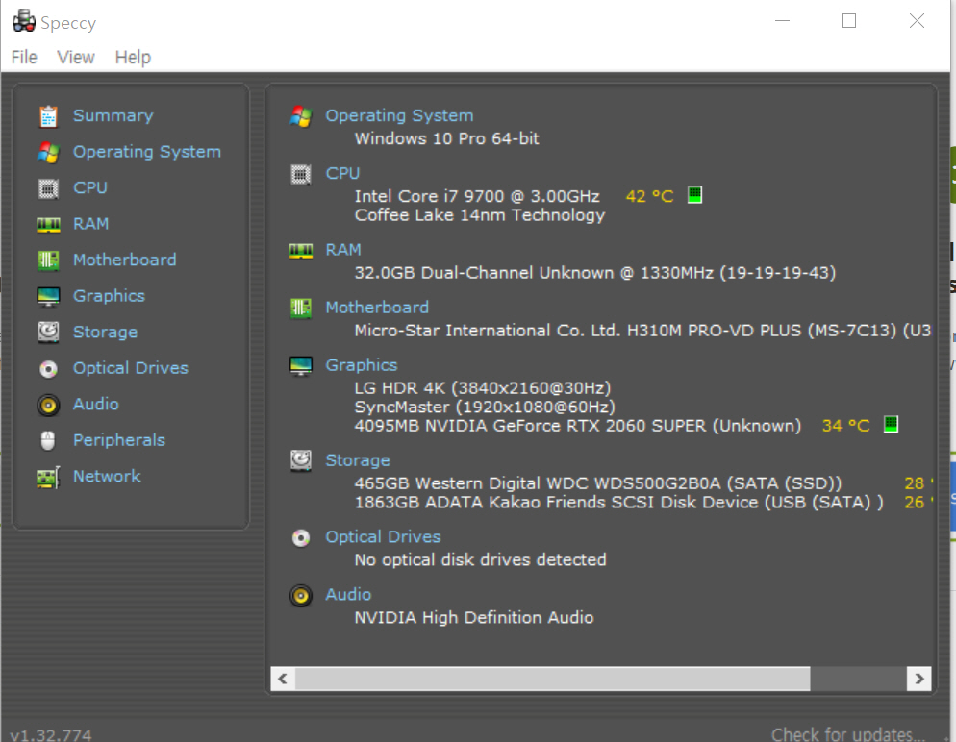Click the Operating System flag icon in the sidebar
This screenshot has height=742, width=956.
(48, 152)
